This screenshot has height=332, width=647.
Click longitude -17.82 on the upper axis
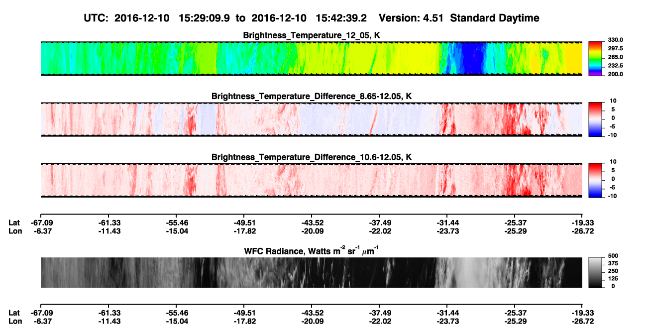(244, 230)
